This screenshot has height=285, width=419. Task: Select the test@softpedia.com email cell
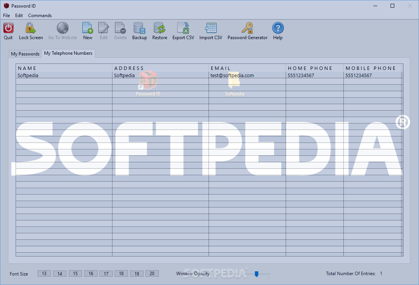tap(247, 75)
